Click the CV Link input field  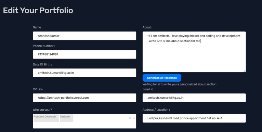click(x=85, y=98)
